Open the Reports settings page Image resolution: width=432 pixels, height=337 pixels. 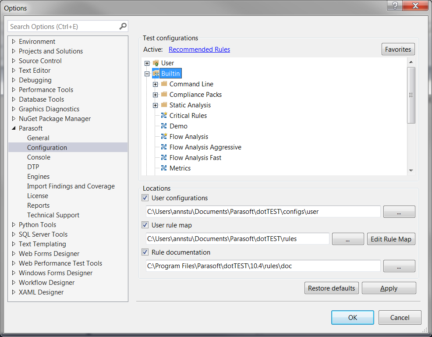point(38,205)
